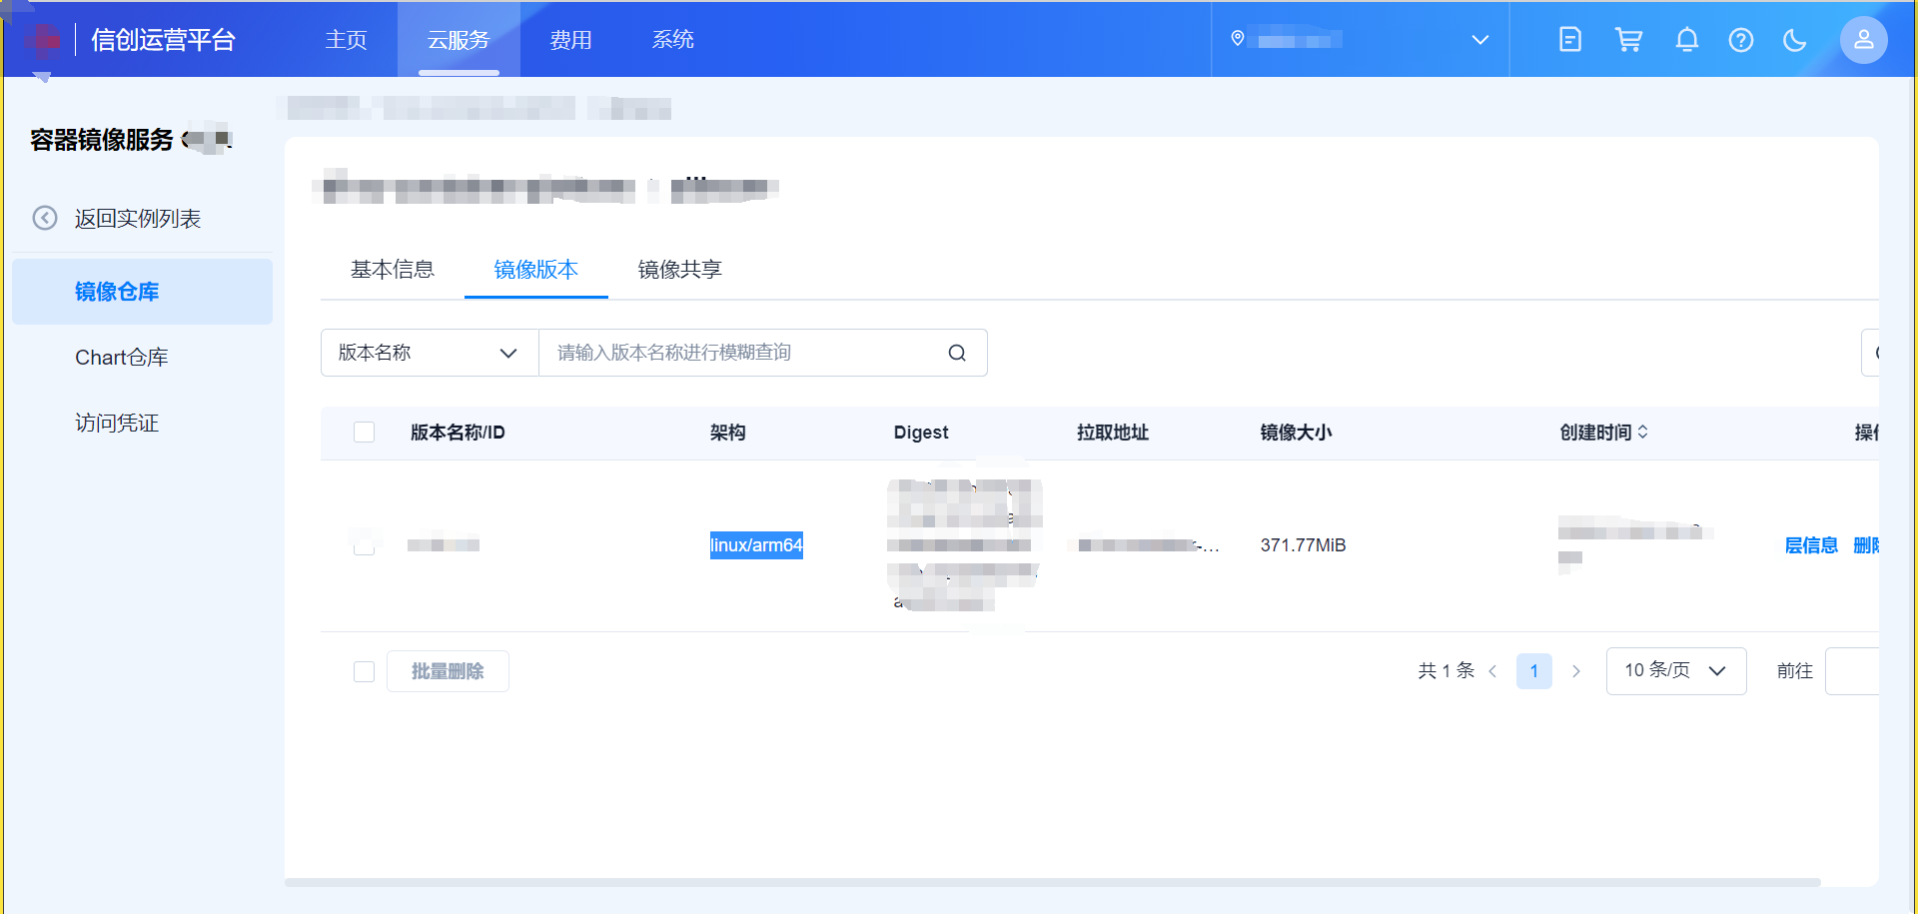Viewport: 1918px width, 914px height.
Task: Click the 共 1 条 total count text
Action: click(x=1446, y=671)
